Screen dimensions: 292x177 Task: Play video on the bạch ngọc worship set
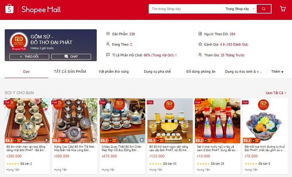pyautogui.click(x=189, y=140)
